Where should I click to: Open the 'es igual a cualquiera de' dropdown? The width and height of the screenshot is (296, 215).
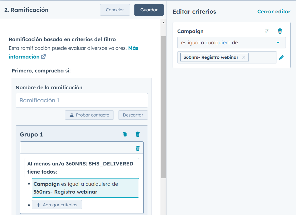point(231,43)
